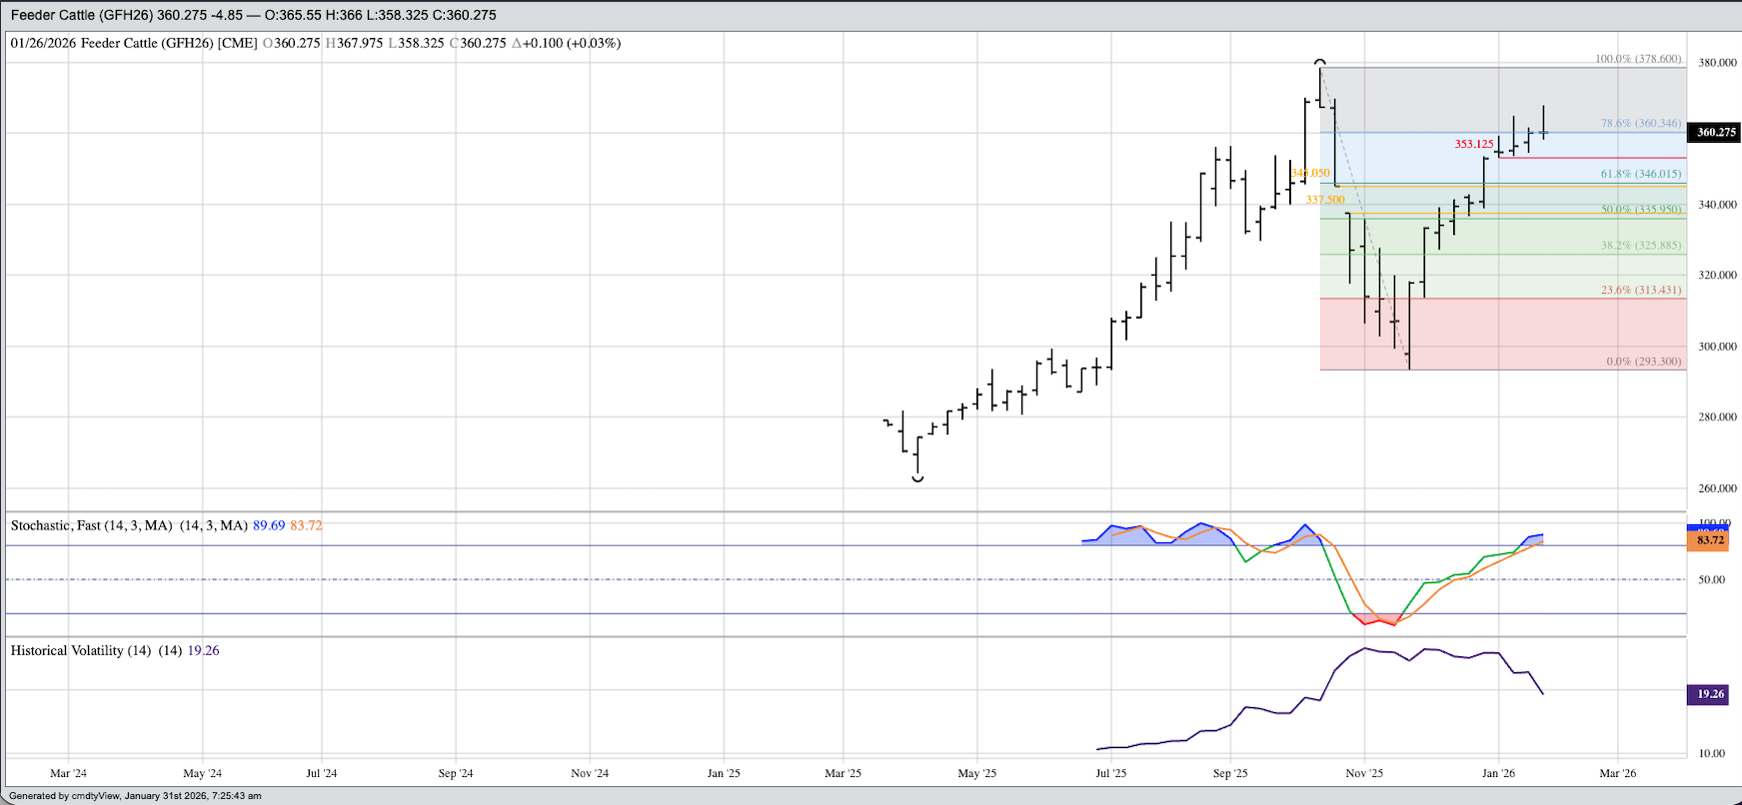Viewport: 1742px width, 805px height.
Task: Click the red oversold stochastic shaded area
Action: (1377, 619)
